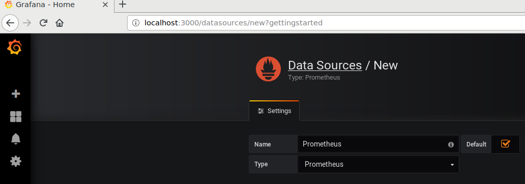The width and height of the screenshot is (525, 184).
Task: Click the Prometheus flame logo
Action: [x=268, y=69]
